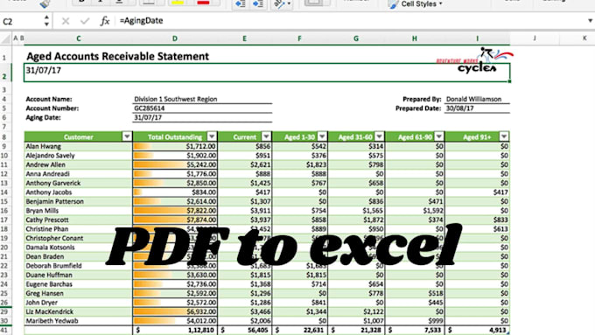The image size is (595, 335).
Task: Select the Bryan Mills customer cell
Action: pos(79,211)
